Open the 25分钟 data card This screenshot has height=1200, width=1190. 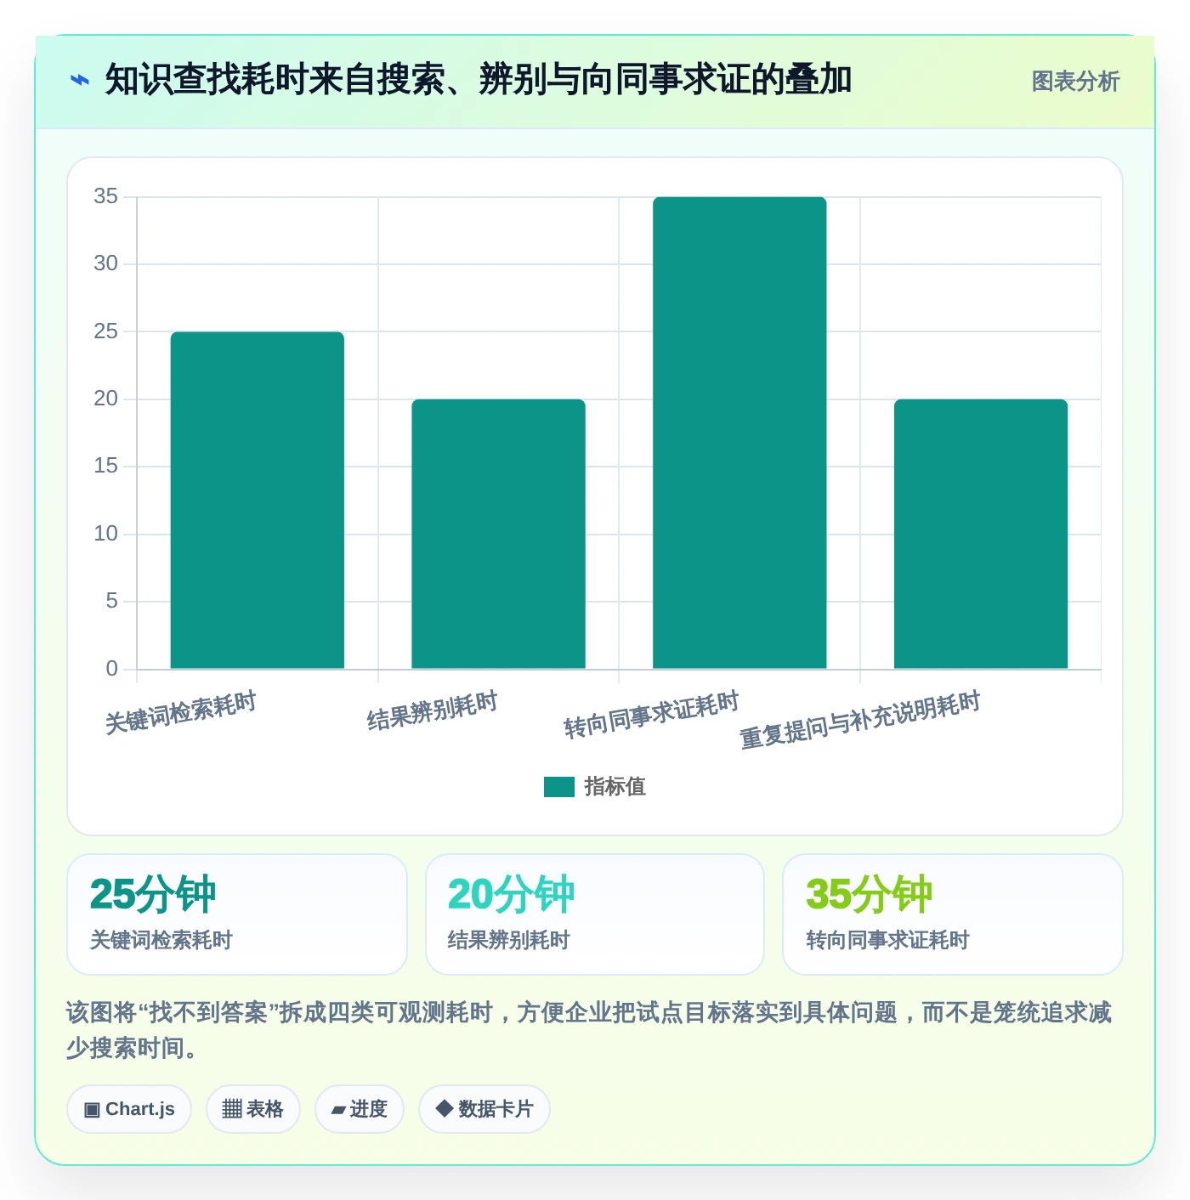click(237, 914)
